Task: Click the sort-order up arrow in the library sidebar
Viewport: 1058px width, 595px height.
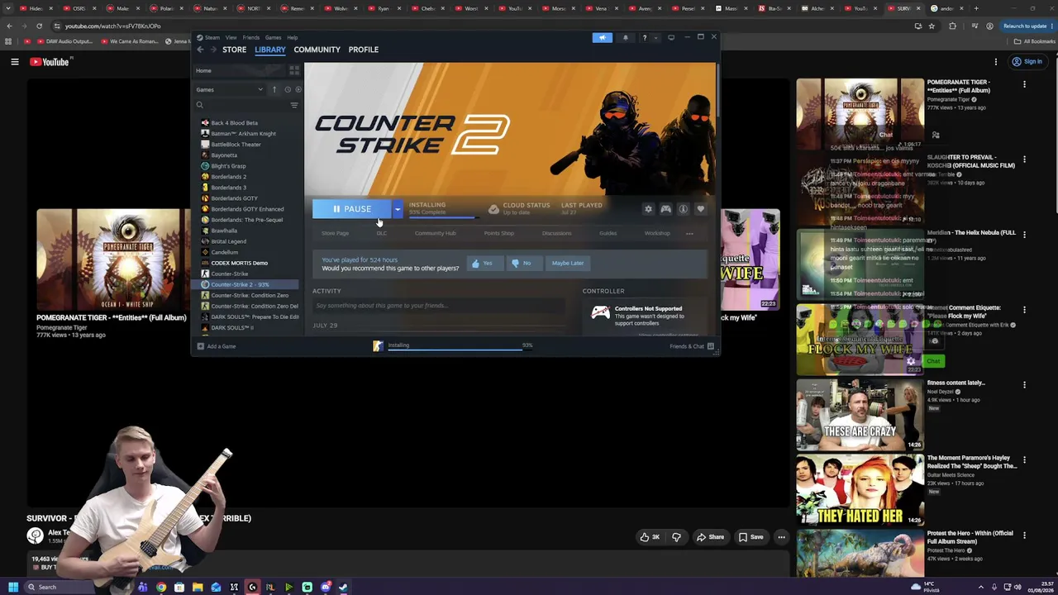Action: coord(274,89)
